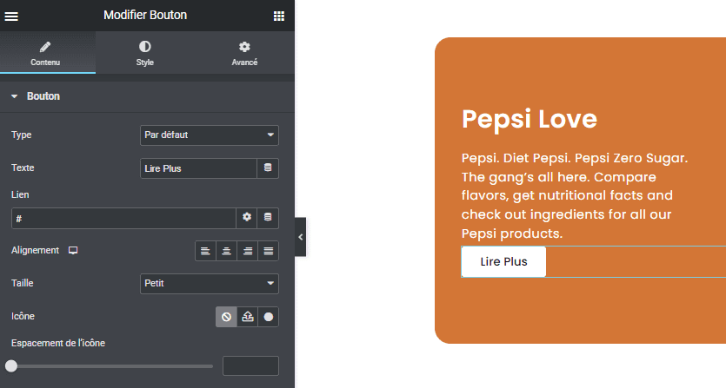Click the Espacement de l'icône slider handle
The height and width of the screenshot is (388, 726).
tap(11, 366)
